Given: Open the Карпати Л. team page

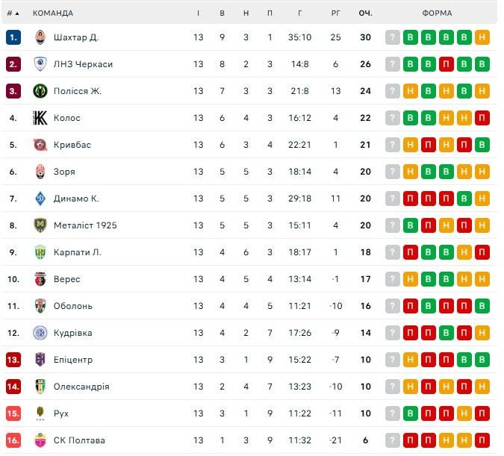Looking at the screenshot, I should [78, 252].
